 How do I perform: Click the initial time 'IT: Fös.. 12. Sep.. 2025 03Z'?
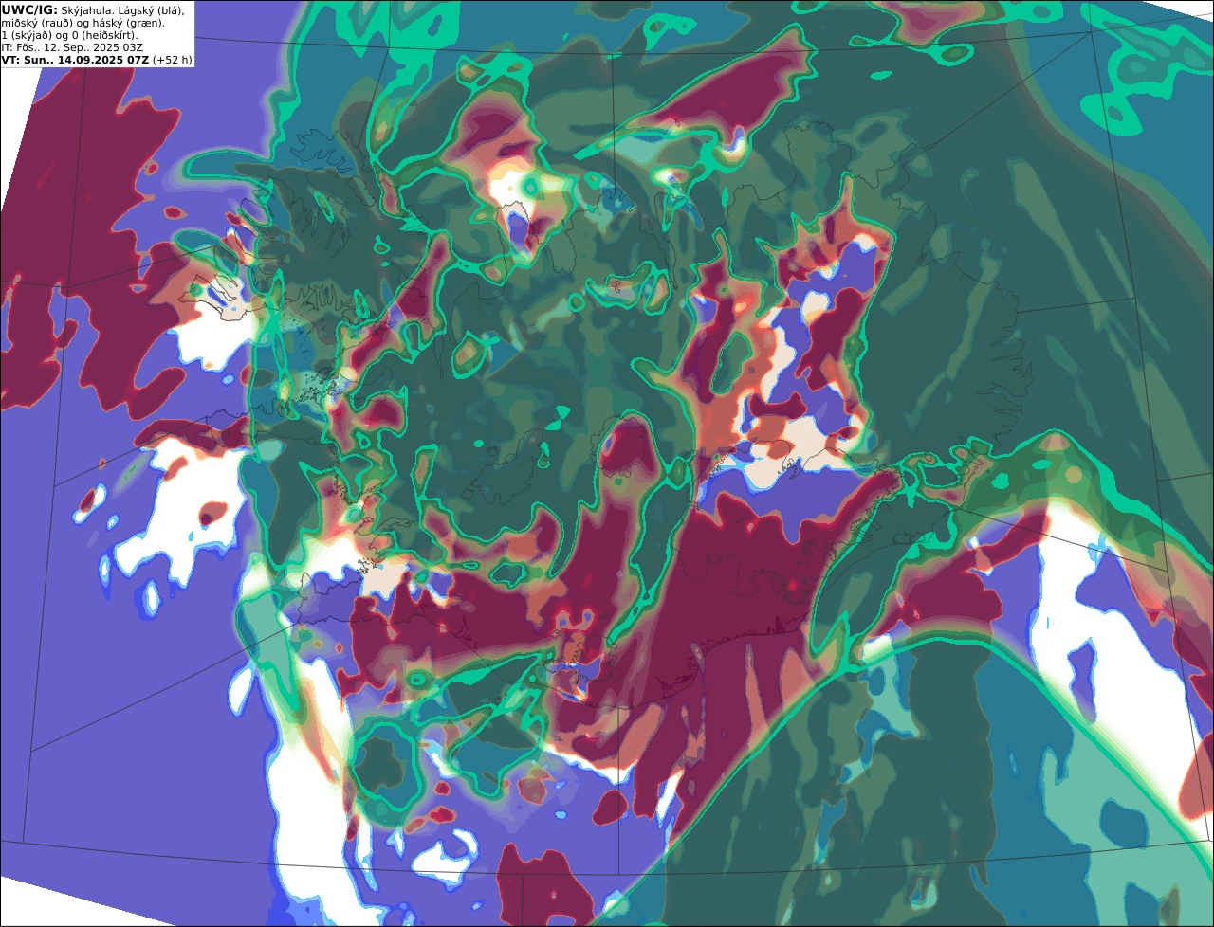72,46
